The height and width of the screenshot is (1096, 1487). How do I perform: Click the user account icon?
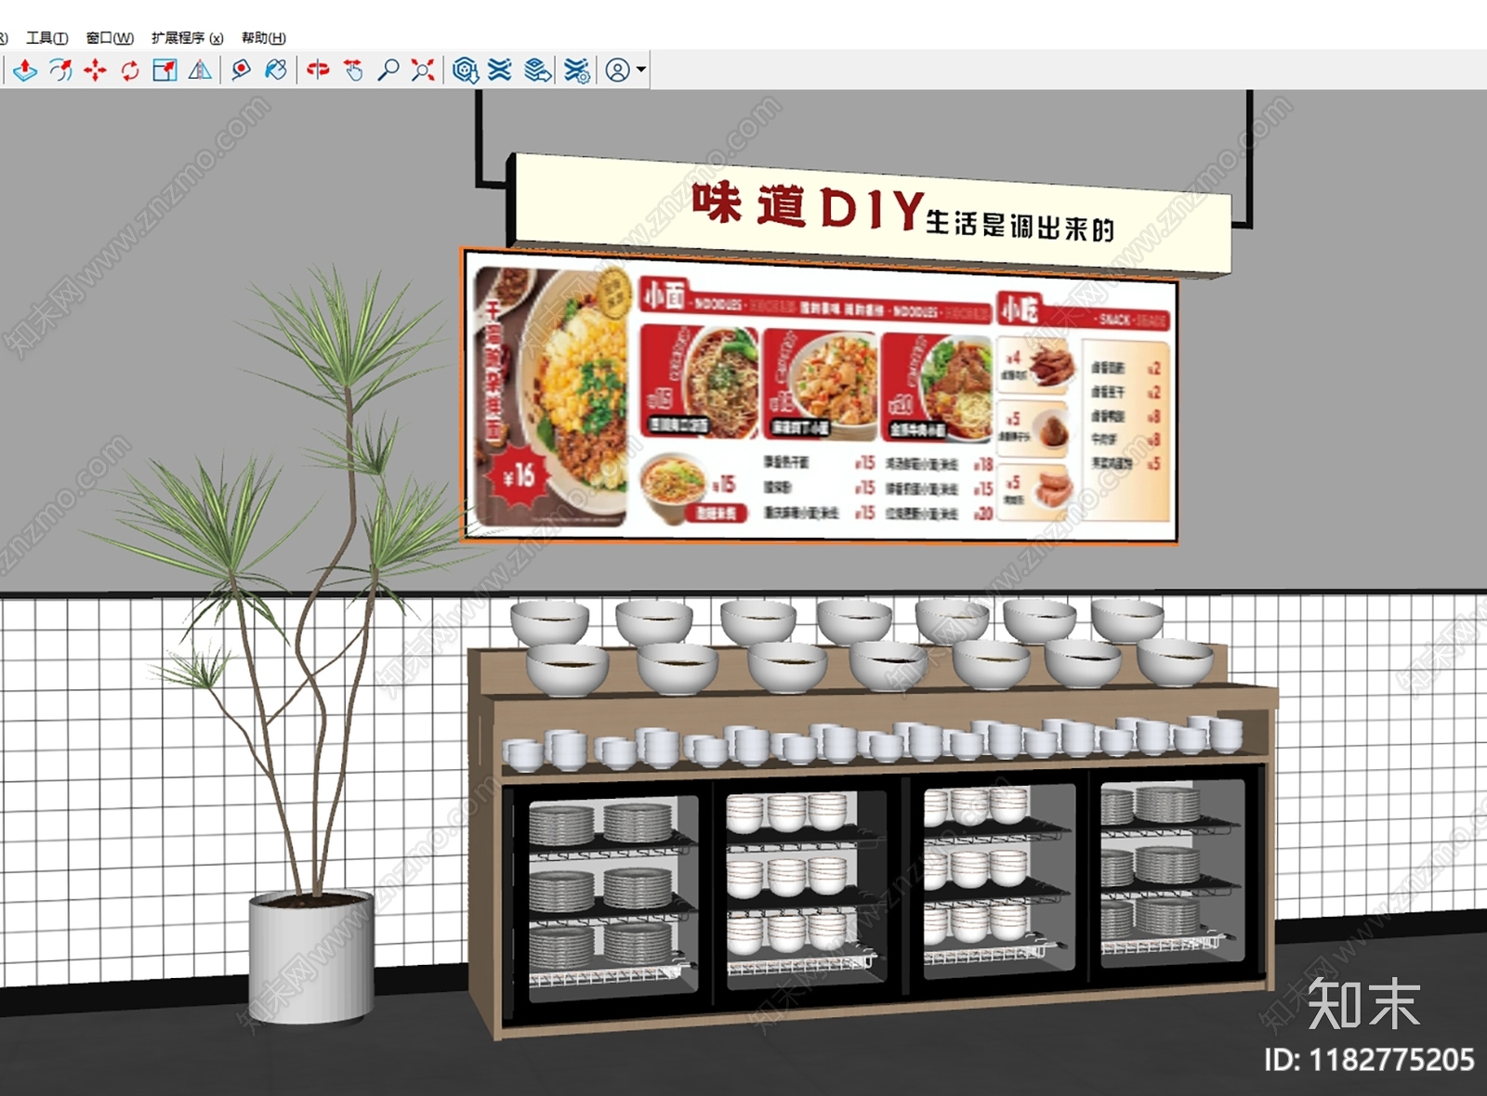pyautogui.click(x=617, y=70)
